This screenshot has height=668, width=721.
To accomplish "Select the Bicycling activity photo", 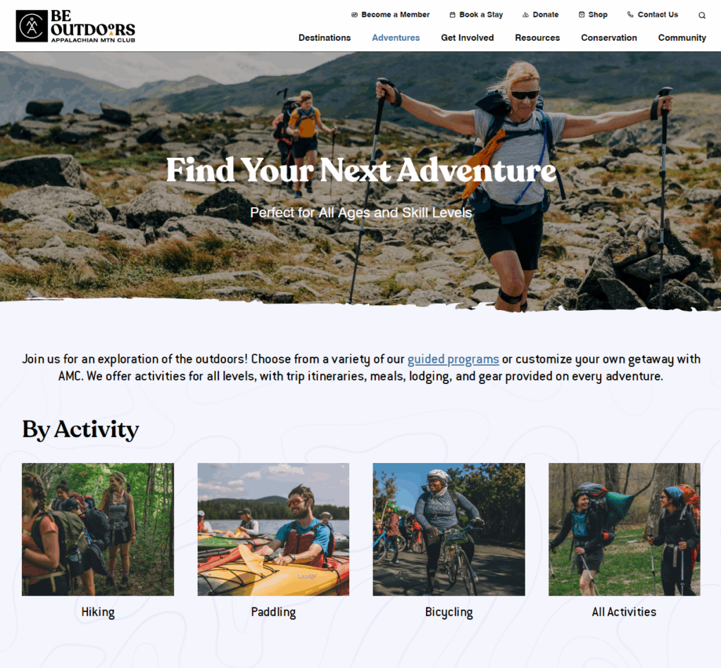I will [x=449, y=529].
